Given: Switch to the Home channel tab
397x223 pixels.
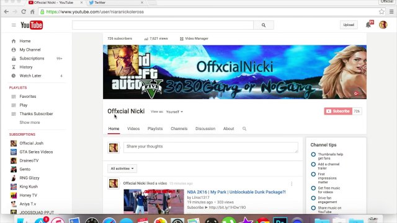Looking at the screenshot, I should [114, 129].
